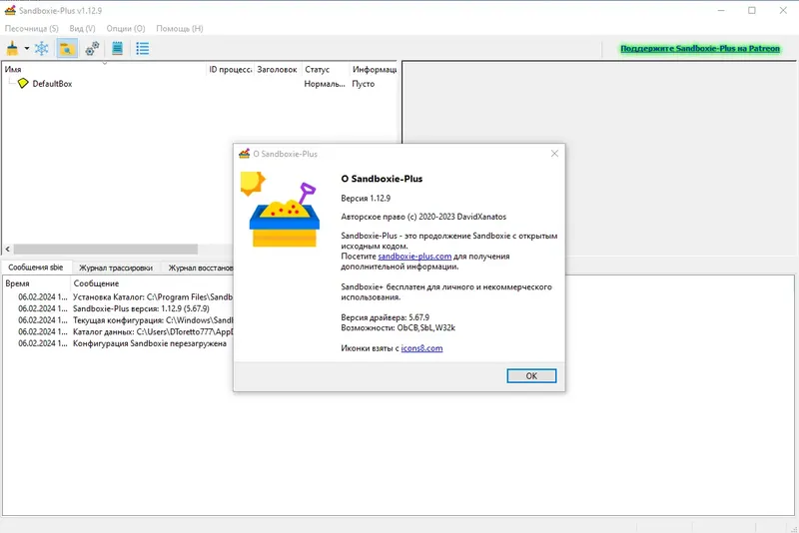Open the Вид (V) menu
This screenshot has height=533, width=799.
tap(82, 29)
